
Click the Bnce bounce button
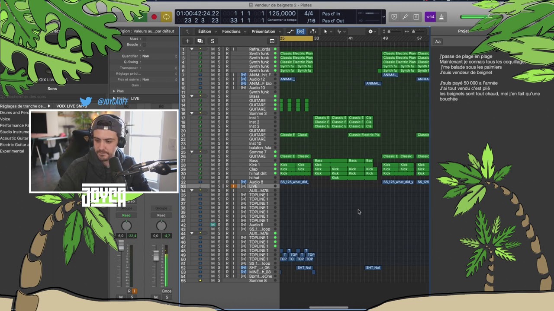[x=167, y=291]
